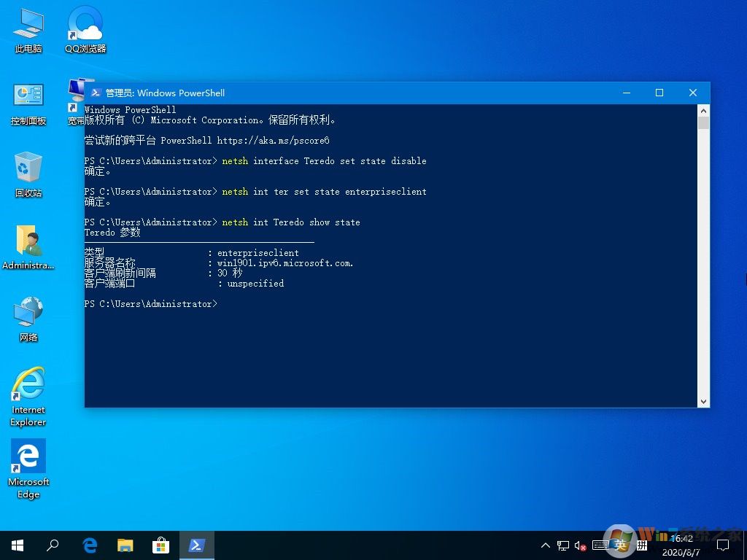Open the taskbar clock and date flyout

pos(681,545)
